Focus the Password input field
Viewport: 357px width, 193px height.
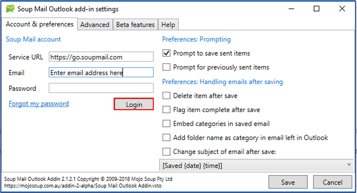(x=101, y=88)
